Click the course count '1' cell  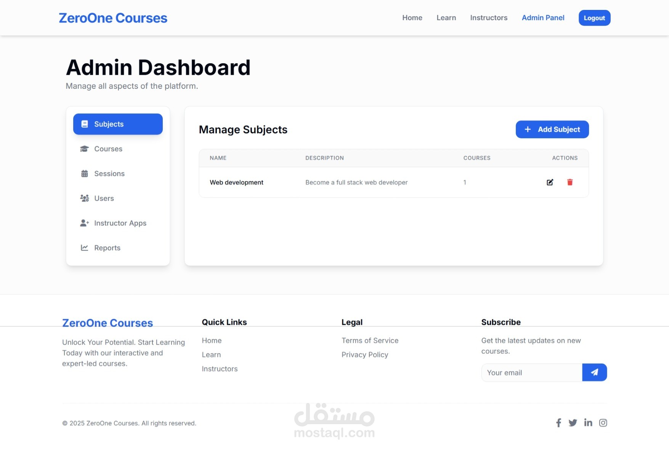click(x=465, y=182)
